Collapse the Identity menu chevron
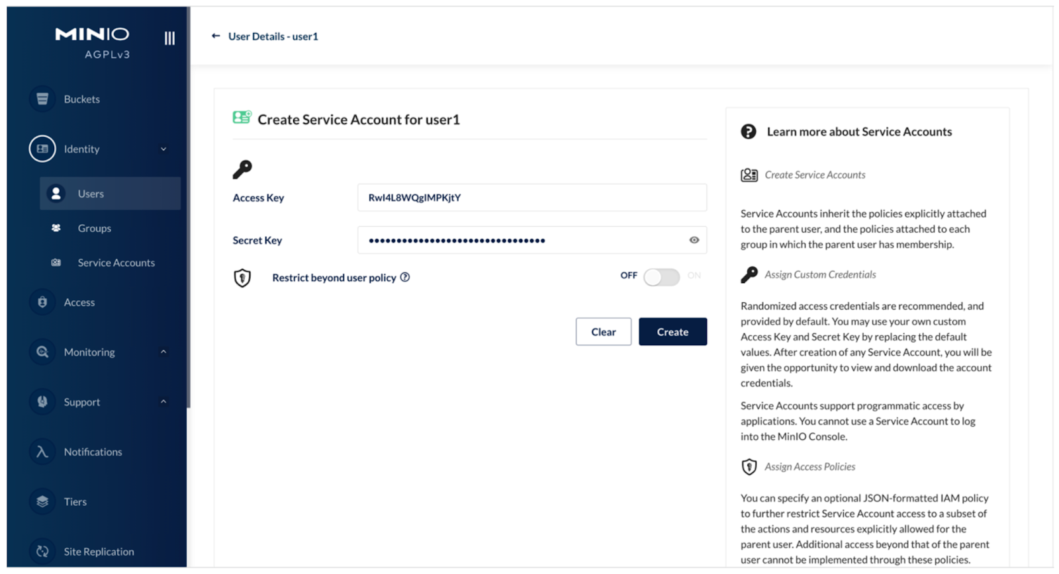 click(163, 149)
